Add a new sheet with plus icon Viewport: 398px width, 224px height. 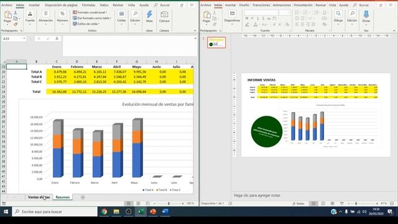83,197
